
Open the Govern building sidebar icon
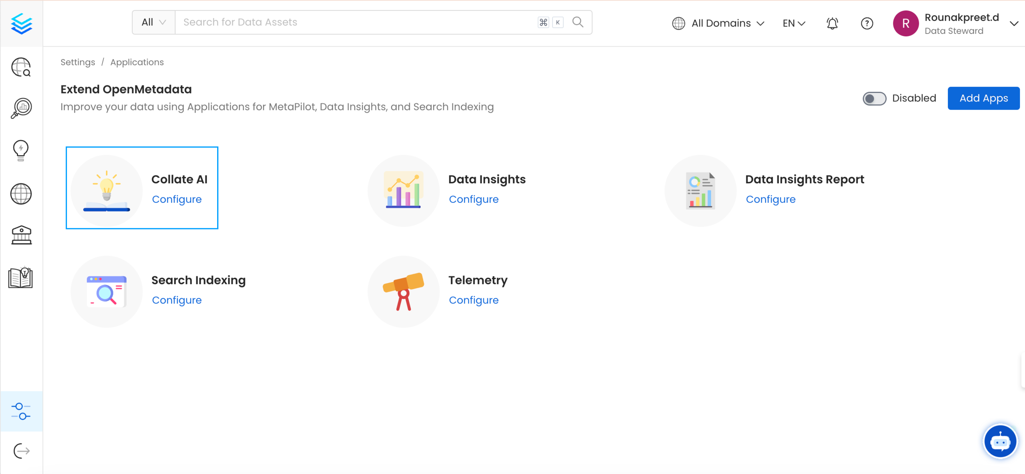(21, 235)
